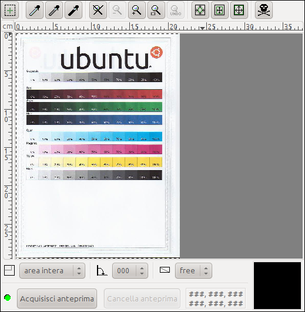The height and width of the screenshot is (312, 305).
Task: Click the skull delete preview cache icon
Action: point(264,10)
